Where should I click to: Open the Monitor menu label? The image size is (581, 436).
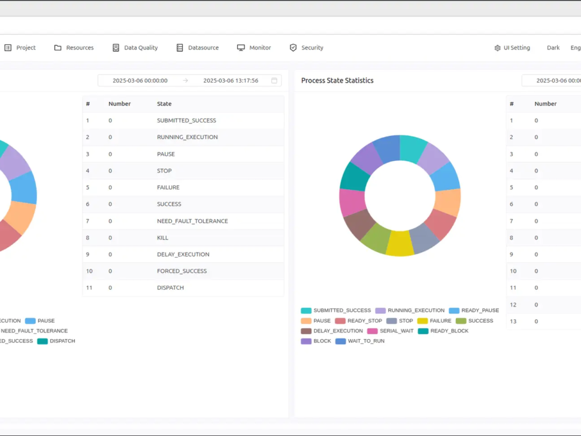(x=260, y=48)
